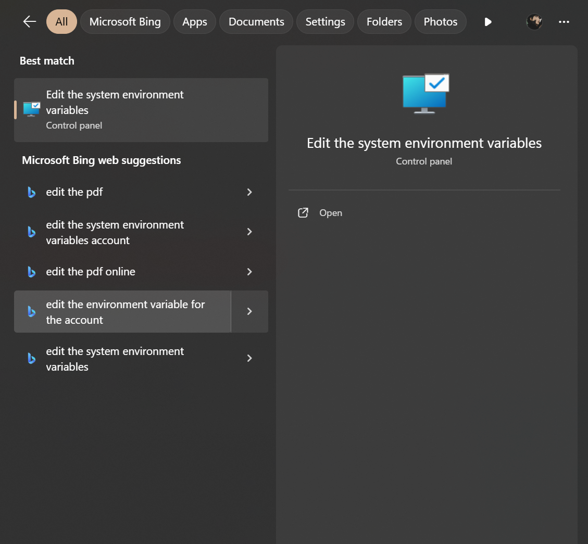This screenshot has height=544, width=588.
Task: Switch to the Settings filter tab
Action: (325, 22)
